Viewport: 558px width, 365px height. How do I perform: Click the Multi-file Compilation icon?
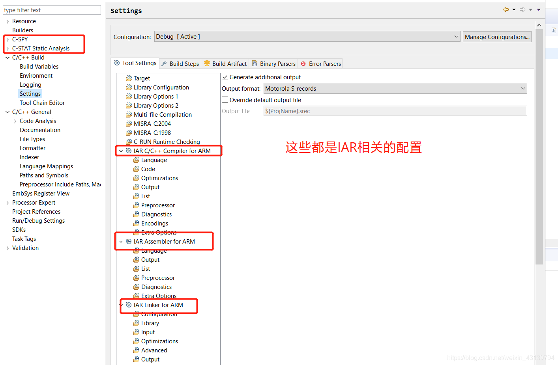point(129,115)
